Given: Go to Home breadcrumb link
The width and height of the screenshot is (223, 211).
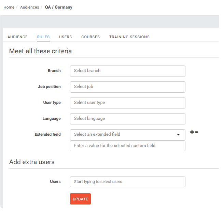Looking at the screenshot, I should point(9,7).
